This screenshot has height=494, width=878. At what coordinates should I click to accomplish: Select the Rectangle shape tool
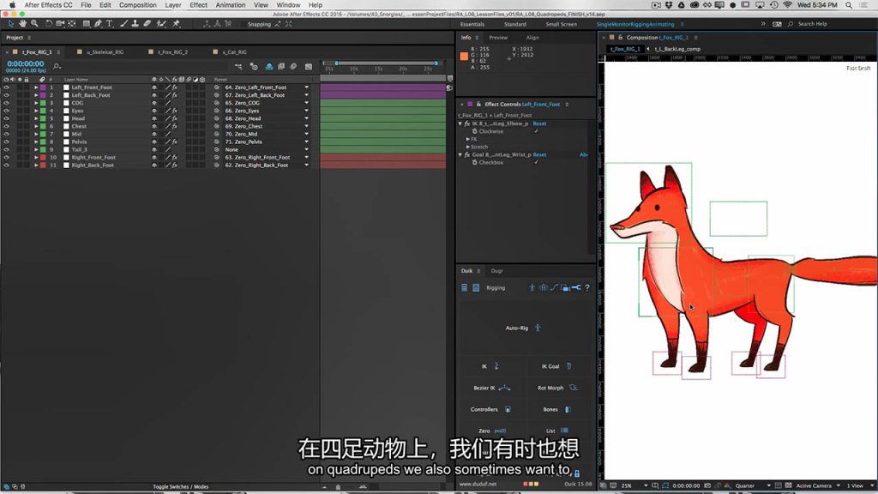pyautogui.click(x=87, y=23)
